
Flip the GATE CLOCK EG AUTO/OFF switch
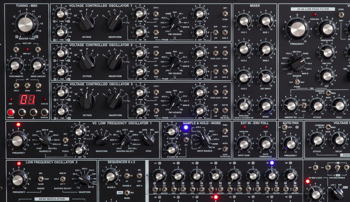pos(225,149)
